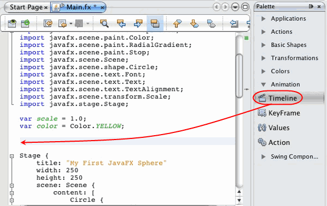Expand the Basic Shapes category
Viewport: 327px width, 206px height.
[264, 45]
